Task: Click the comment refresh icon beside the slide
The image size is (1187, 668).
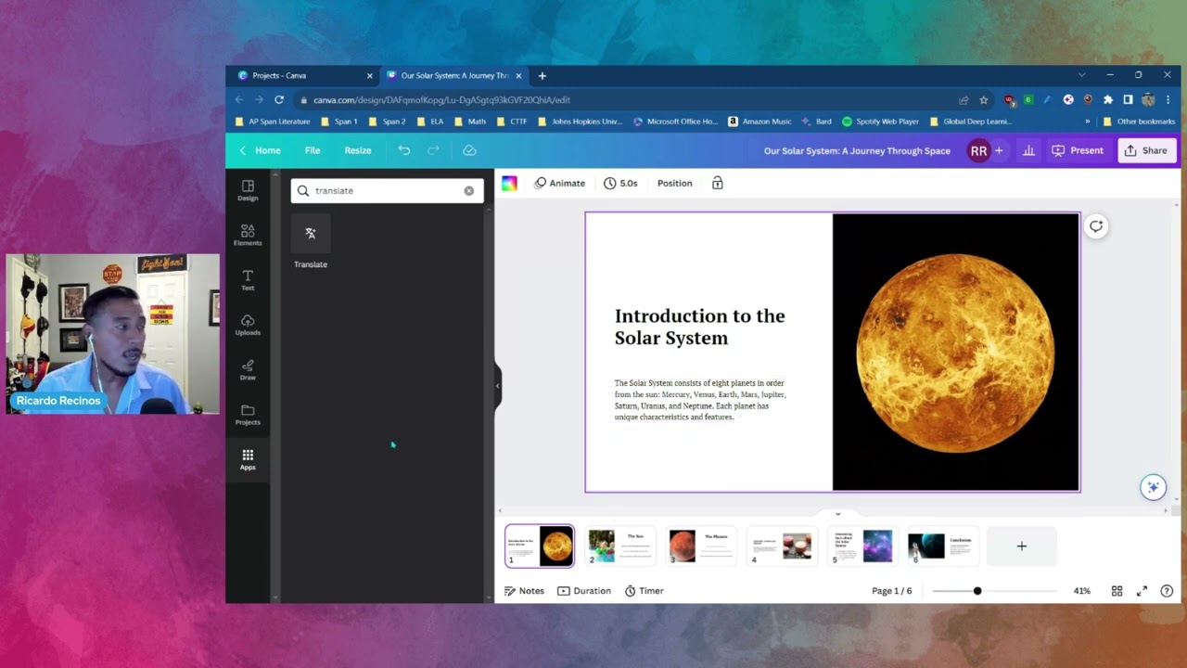Action: click(1096, 226)
